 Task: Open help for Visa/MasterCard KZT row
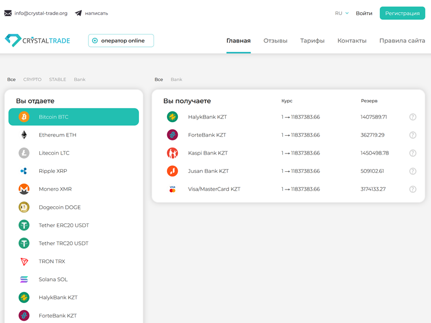(x=413, y=189)
